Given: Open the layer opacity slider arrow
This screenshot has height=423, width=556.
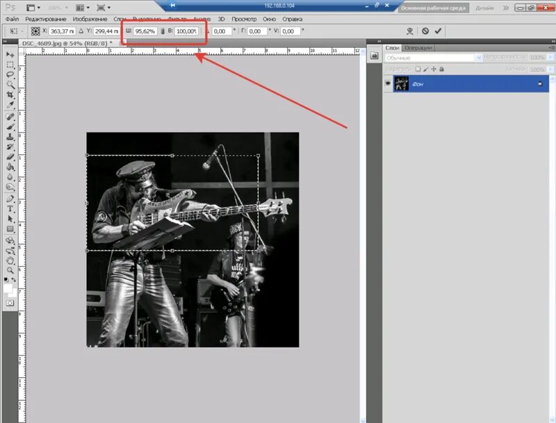Looking at the screenshot, I should point(550,57).
